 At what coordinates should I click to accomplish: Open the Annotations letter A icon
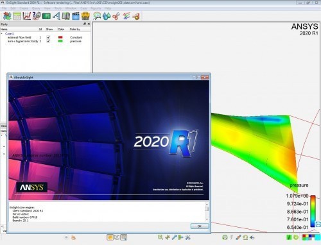coord(56,16)
